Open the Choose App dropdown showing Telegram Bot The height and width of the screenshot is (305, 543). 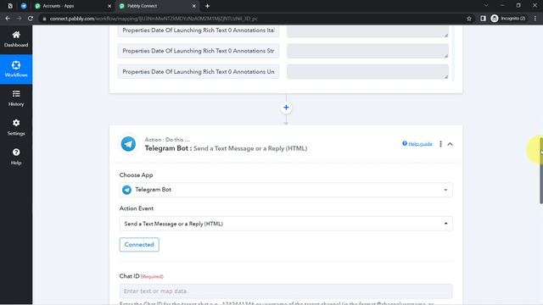tap(286, 190)
